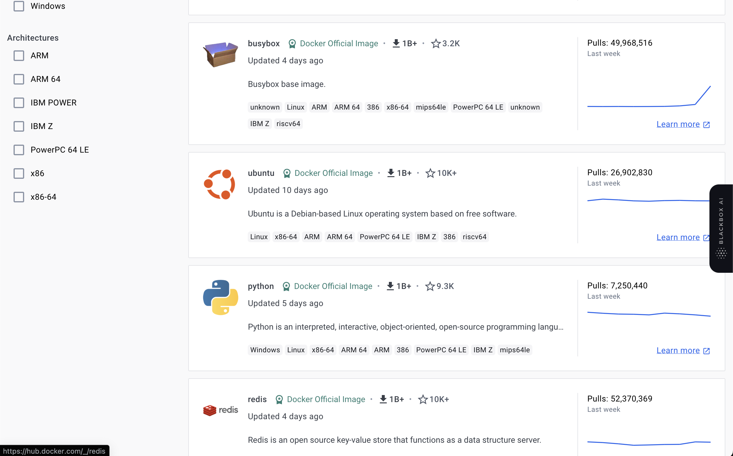Open the busybox box logo

[220, 54]
